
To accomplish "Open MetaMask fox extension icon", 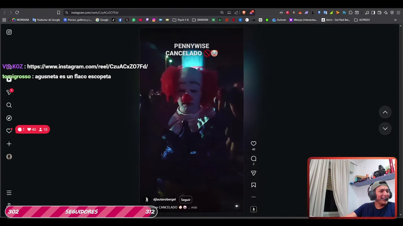I will pyautogui.click(x=300, y=13).
